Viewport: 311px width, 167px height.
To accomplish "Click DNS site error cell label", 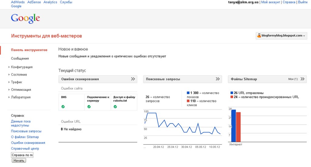I will 64,97.
